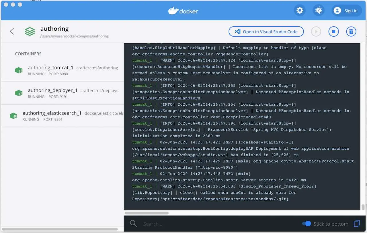367x233 pixels.
Task: Click the log vertical scrollbar thumb
Action: 363,207
